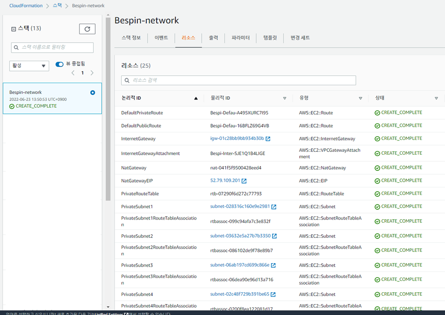445x315 pixels.
Task: Sort by logical ID column arrow
Action: [196, 98]
